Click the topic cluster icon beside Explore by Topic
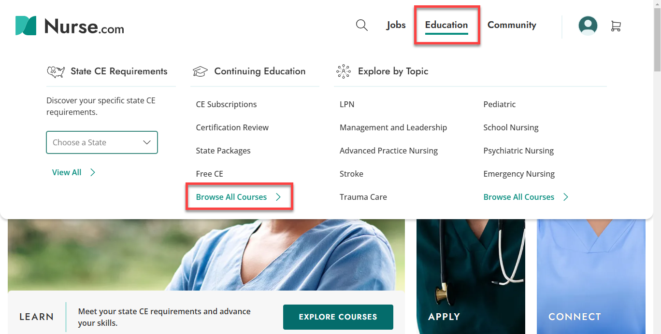The image size is (661, 334). (343, 70)
